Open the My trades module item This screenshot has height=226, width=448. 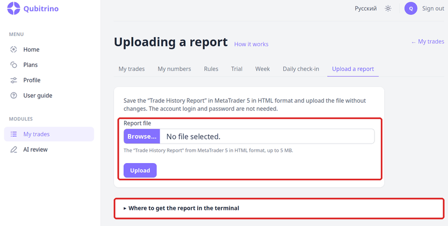point(49,134)
